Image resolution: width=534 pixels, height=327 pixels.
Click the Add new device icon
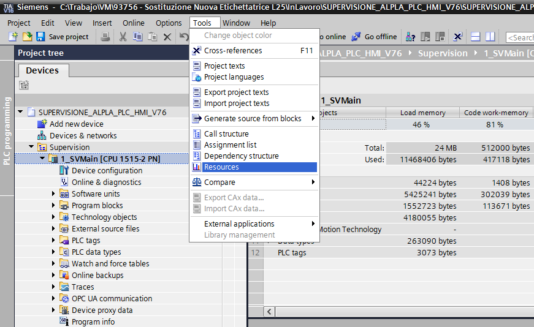(x=42, y=124)
